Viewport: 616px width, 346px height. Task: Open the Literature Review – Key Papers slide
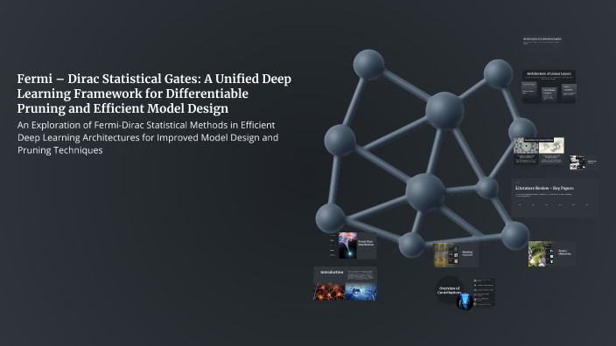(555, 197)
